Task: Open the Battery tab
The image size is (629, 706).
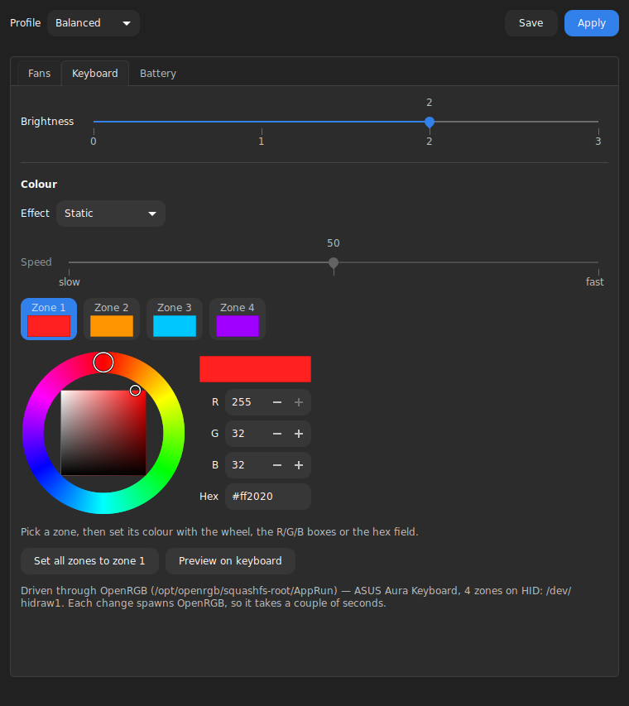Action: (158, 74)
